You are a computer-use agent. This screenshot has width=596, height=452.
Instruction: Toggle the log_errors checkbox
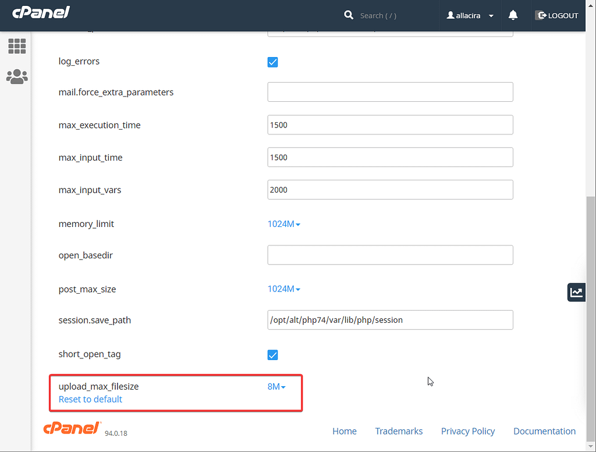(272, 62)
